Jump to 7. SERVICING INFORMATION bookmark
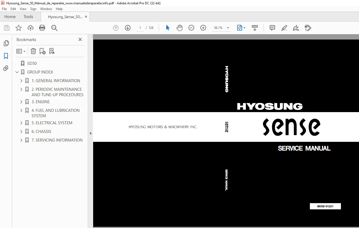The image size is (359, 228). 57,140
